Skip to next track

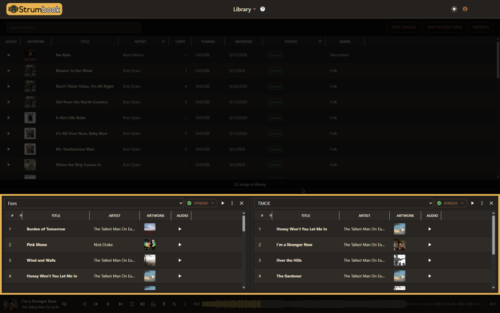pyautogui.click(x=121, y=304)
